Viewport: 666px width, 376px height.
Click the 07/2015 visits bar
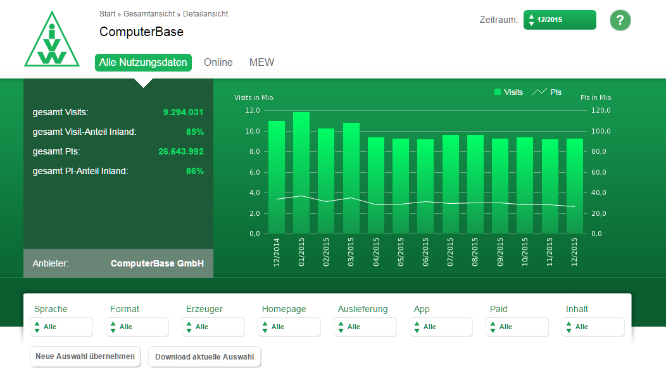click(451, 184)
